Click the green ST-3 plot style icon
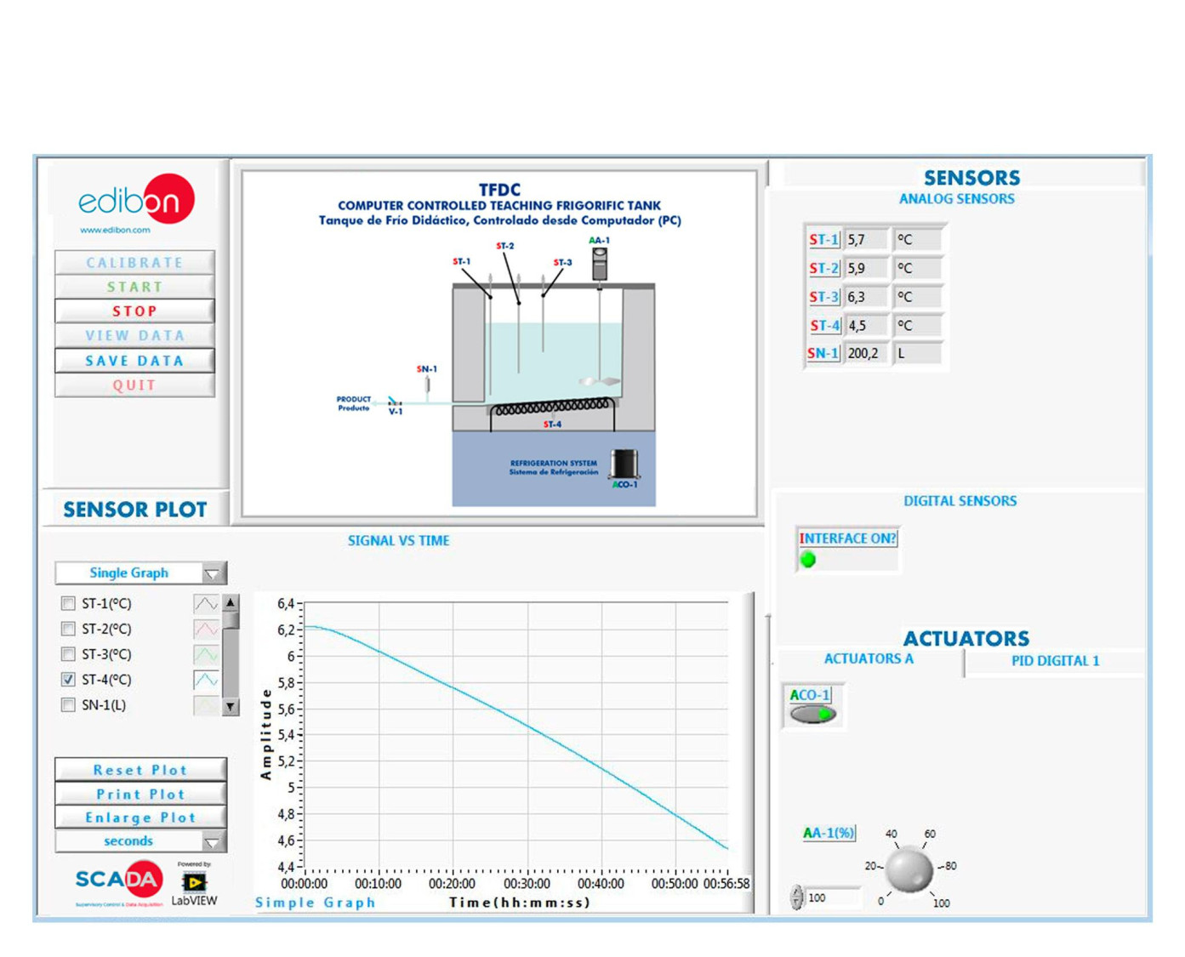The height and width of the screenshot is (957, 1185). (x=206, y=655)
